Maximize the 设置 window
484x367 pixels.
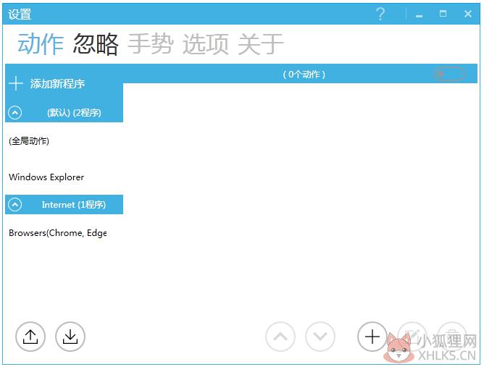point(443,14)
